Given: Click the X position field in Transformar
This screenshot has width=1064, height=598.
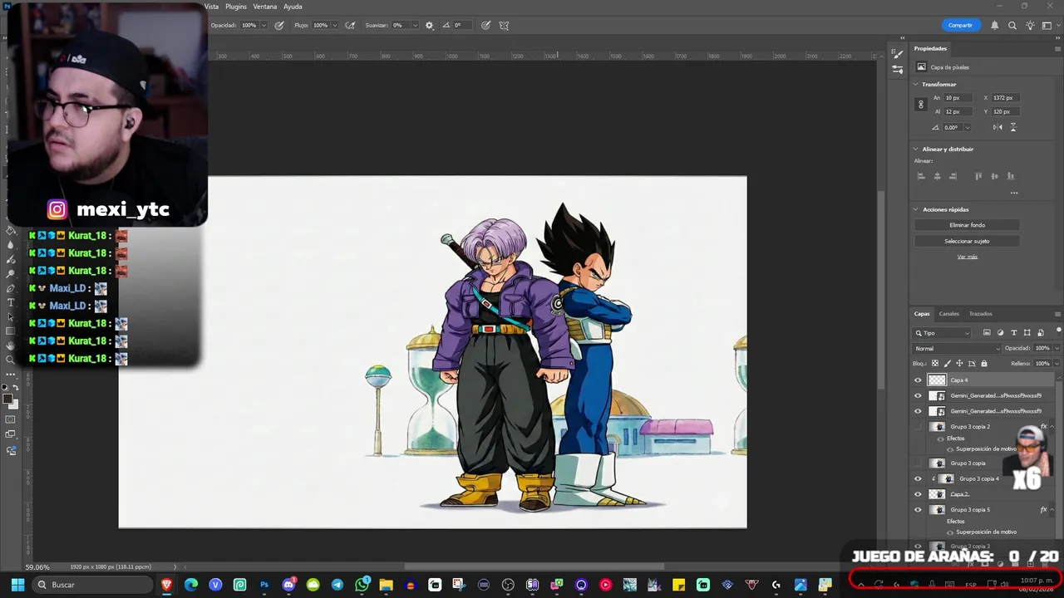Looking at the screenshot, I should (x=1004, y=98).
